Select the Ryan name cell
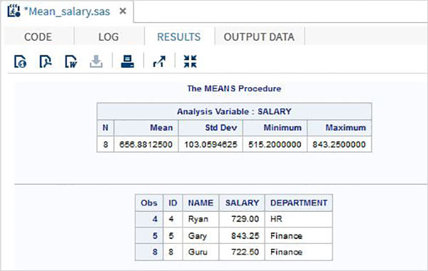 coord(200,219)
